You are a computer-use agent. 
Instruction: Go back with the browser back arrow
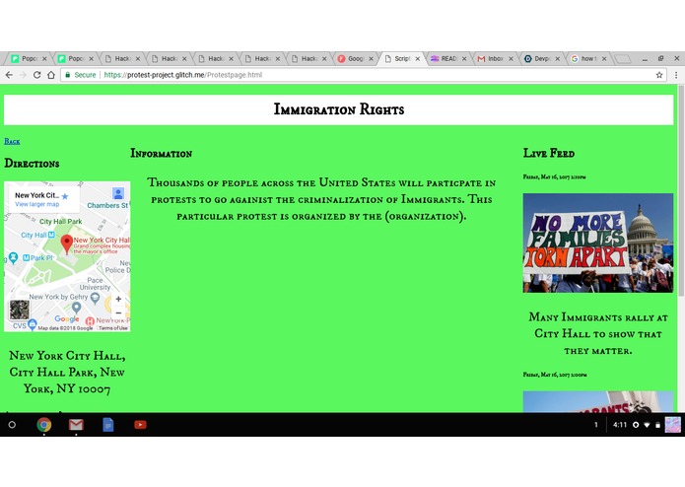9,75
